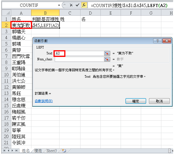Click cell with 歐陽鋒
179x156 pixels.
(21, 68)
